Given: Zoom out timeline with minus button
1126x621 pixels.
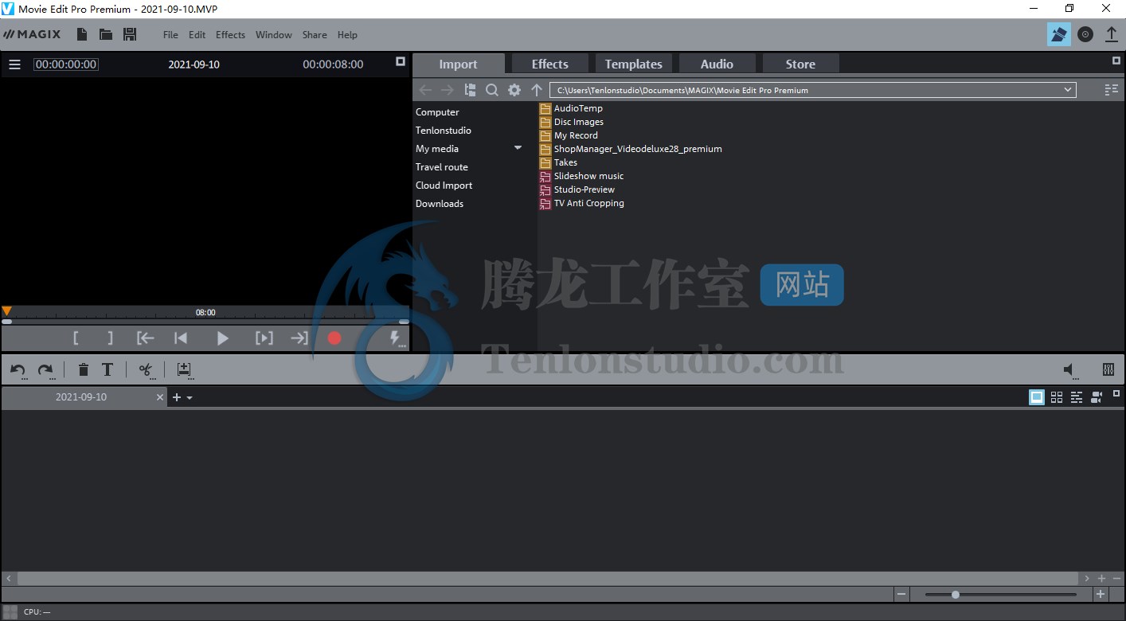Looking at the screenshot, I should (x=901, y=595).
